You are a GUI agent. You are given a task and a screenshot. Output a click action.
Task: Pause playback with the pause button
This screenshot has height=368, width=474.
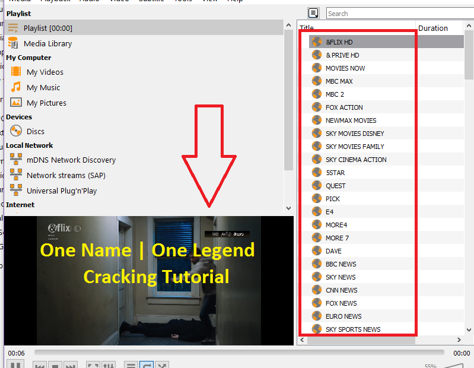(x=15, y=364)
